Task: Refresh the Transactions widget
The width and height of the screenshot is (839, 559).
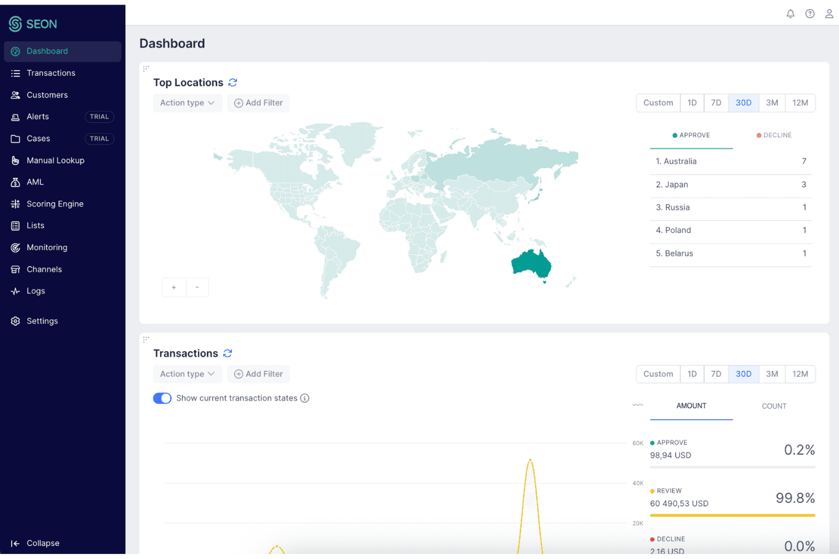Action: coord(227,353)
